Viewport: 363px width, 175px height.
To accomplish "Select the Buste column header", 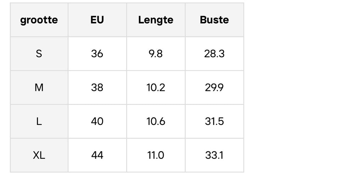I will (214, 20).
